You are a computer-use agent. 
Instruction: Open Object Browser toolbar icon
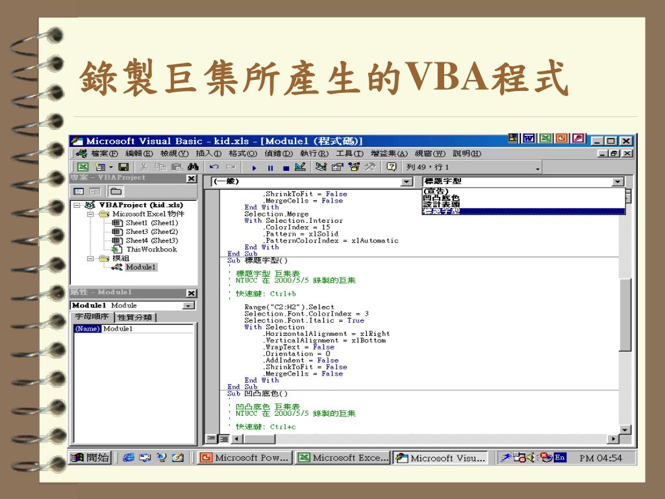[x=354, y=167]
